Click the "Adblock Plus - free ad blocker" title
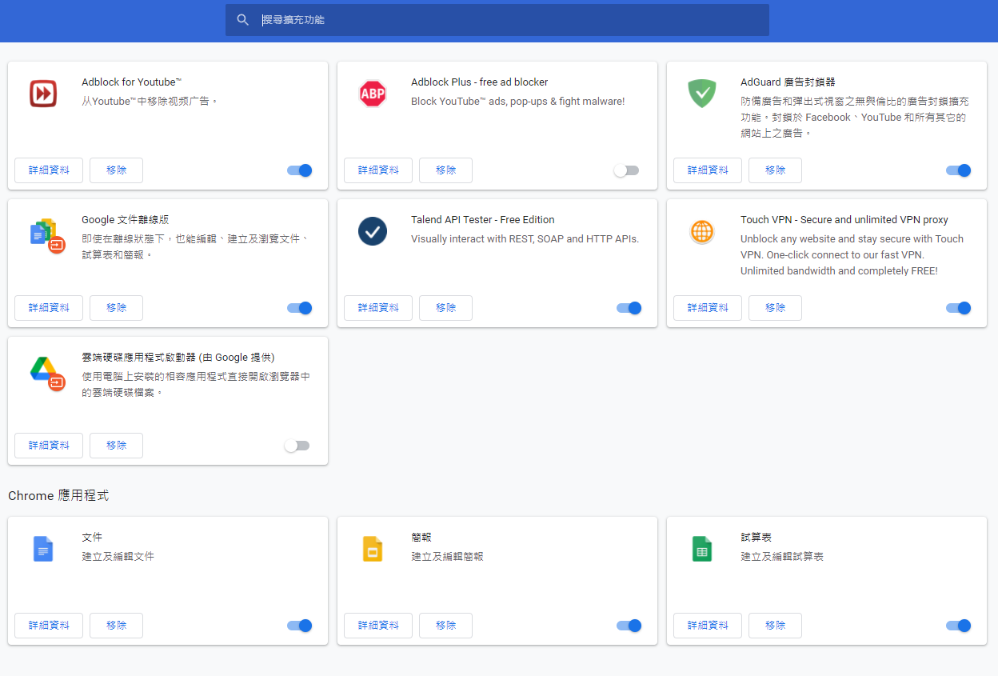This screenshot has width=998, height=676. pos(480,82)
